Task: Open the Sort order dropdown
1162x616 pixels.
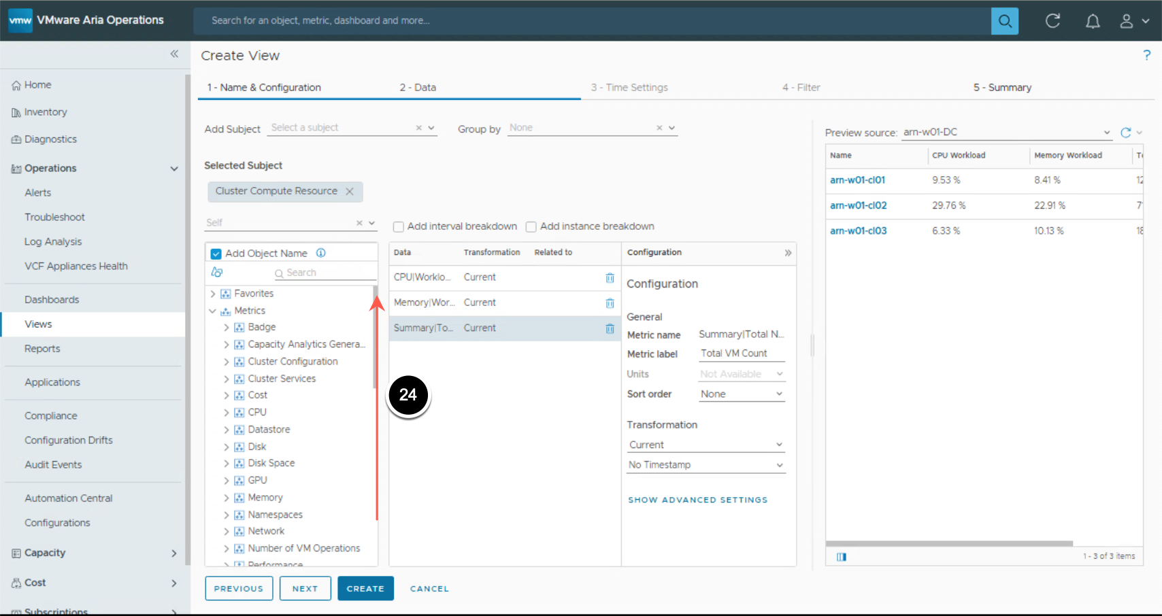Action: (741, 394)
